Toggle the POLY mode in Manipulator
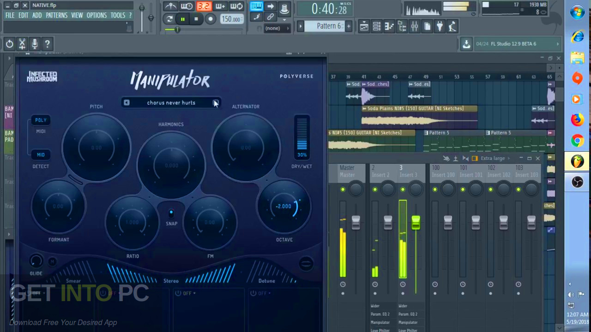This screenshot has height=332, width=591. click(x=41, y=120)
